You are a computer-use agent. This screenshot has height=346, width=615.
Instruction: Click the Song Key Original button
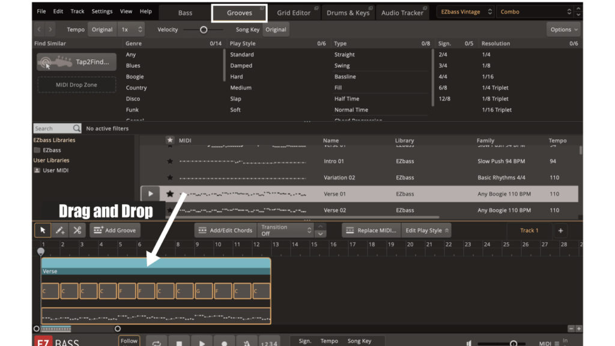[276, 29]
